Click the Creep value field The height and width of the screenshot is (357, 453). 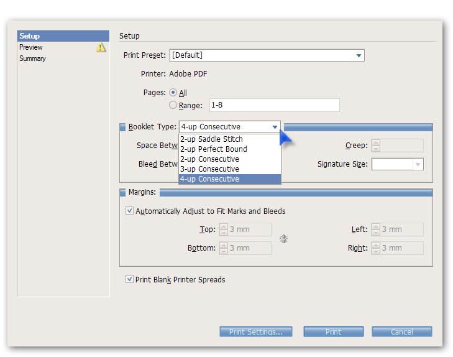[x=401, y=146]
